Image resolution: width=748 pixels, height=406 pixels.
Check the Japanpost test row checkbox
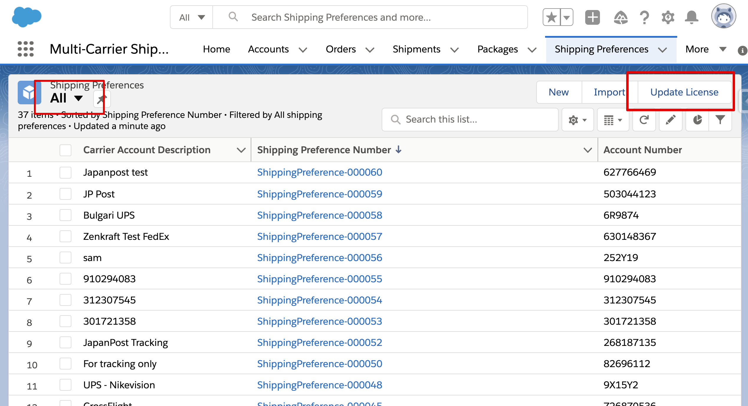65,172
